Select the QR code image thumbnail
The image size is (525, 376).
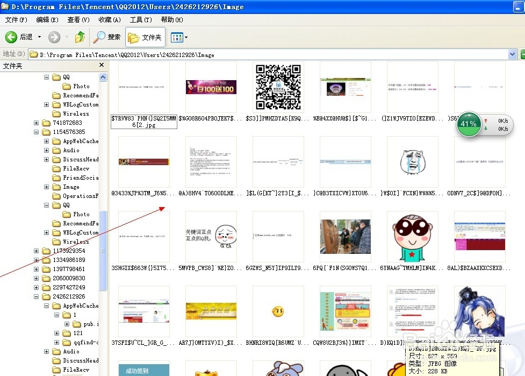[x=278, y=87]
